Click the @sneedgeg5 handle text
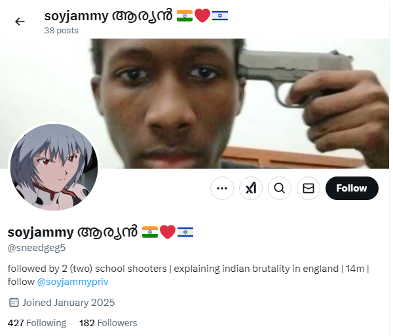The height and width of the screenshot is (336, 393). pos(37,248)
